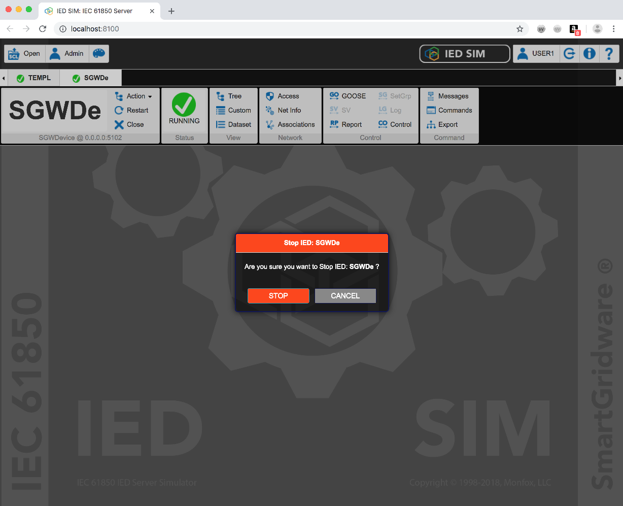Open the help question mark icon
Screen dimensions: 623x506
609,53
